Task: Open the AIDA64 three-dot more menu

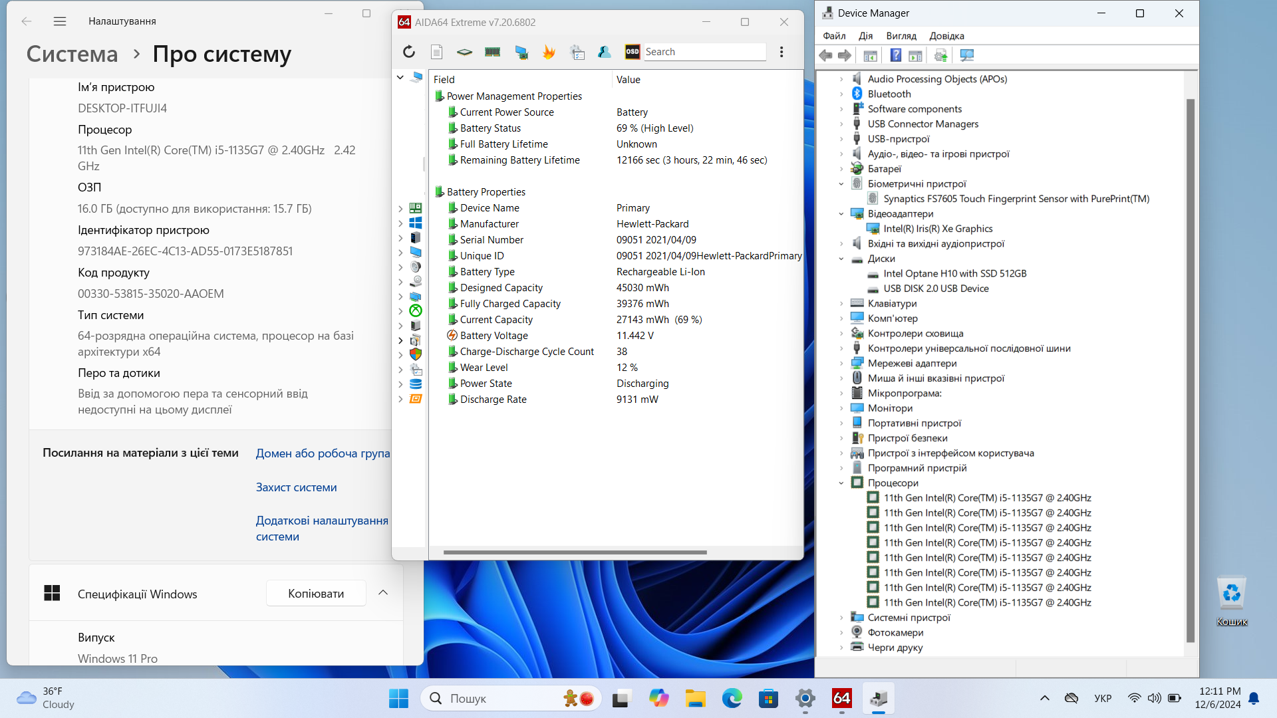Action: (x=781, y=52)
